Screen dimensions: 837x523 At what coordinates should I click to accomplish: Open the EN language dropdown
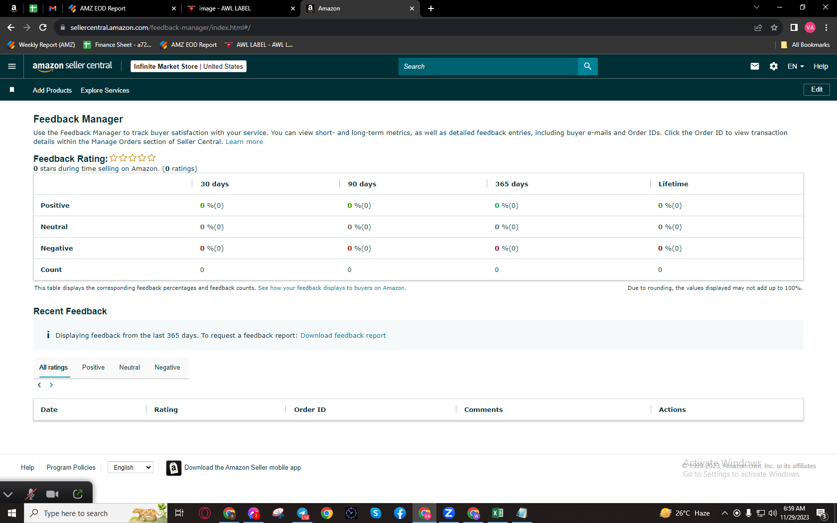pos(796,66)
